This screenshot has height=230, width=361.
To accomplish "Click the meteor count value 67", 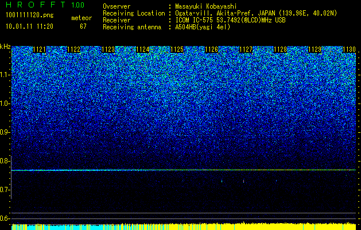I will tap(83, 26).
